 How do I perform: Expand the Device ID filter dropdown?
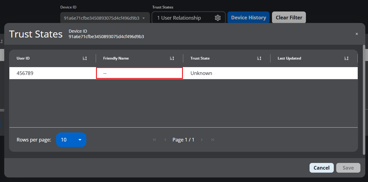click(105, 18)
